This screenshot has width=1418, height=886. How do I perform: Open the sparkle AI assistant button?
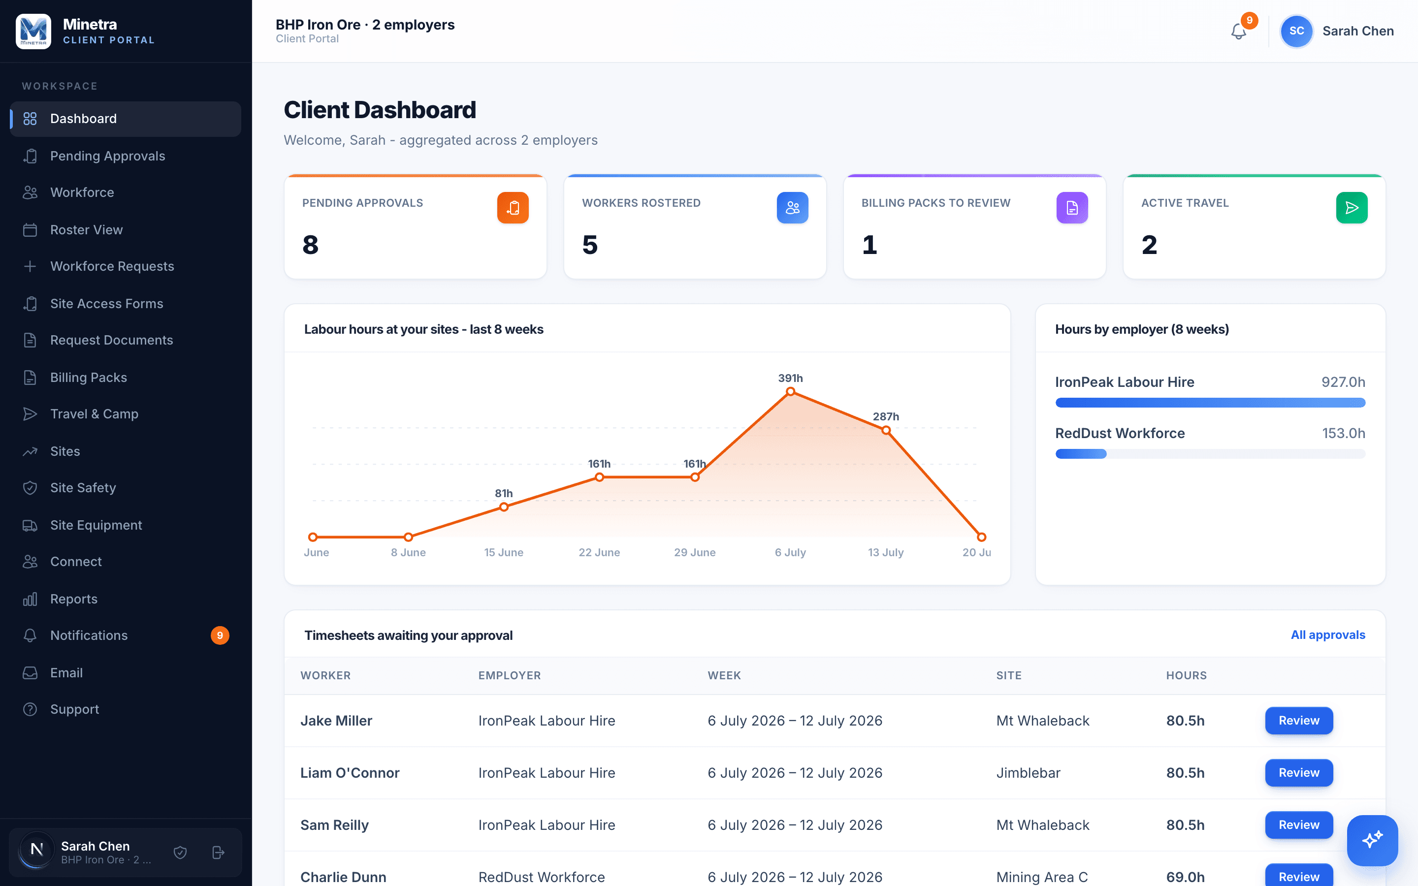(x=1372, y=840)
